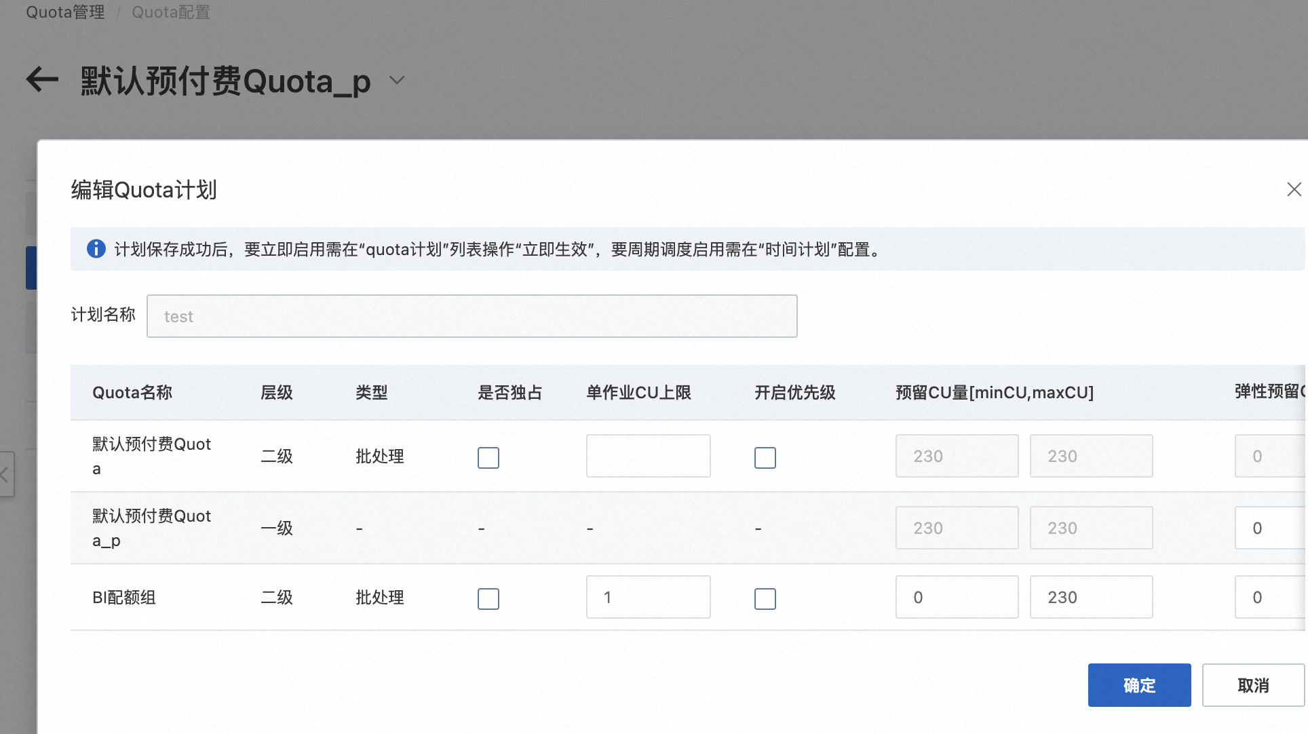Click the collapse arrow on left sidebar edge
1308x734 pixels.
point(5,474)
